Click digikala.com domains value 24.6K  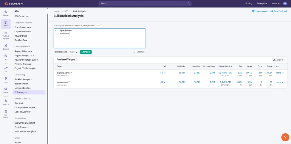click(x=197, y=73)
